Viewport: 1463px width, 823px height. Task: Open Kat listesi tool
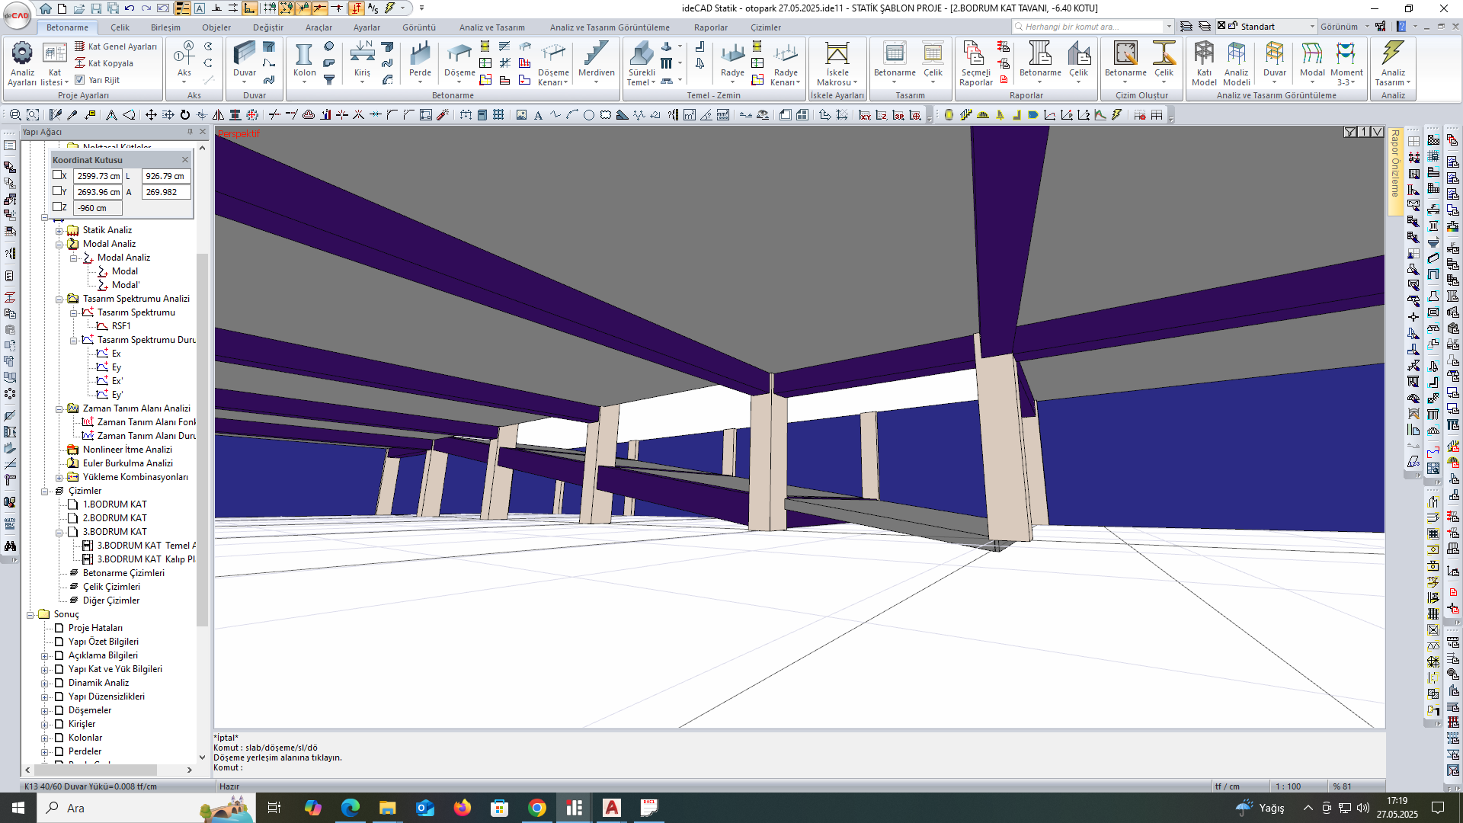54,62
